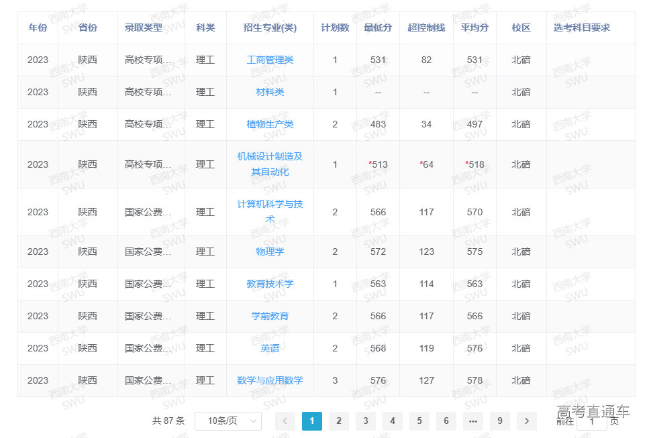Click the 最低分 column header
Screen dimensions: 649x438
[x=378, y=28]
